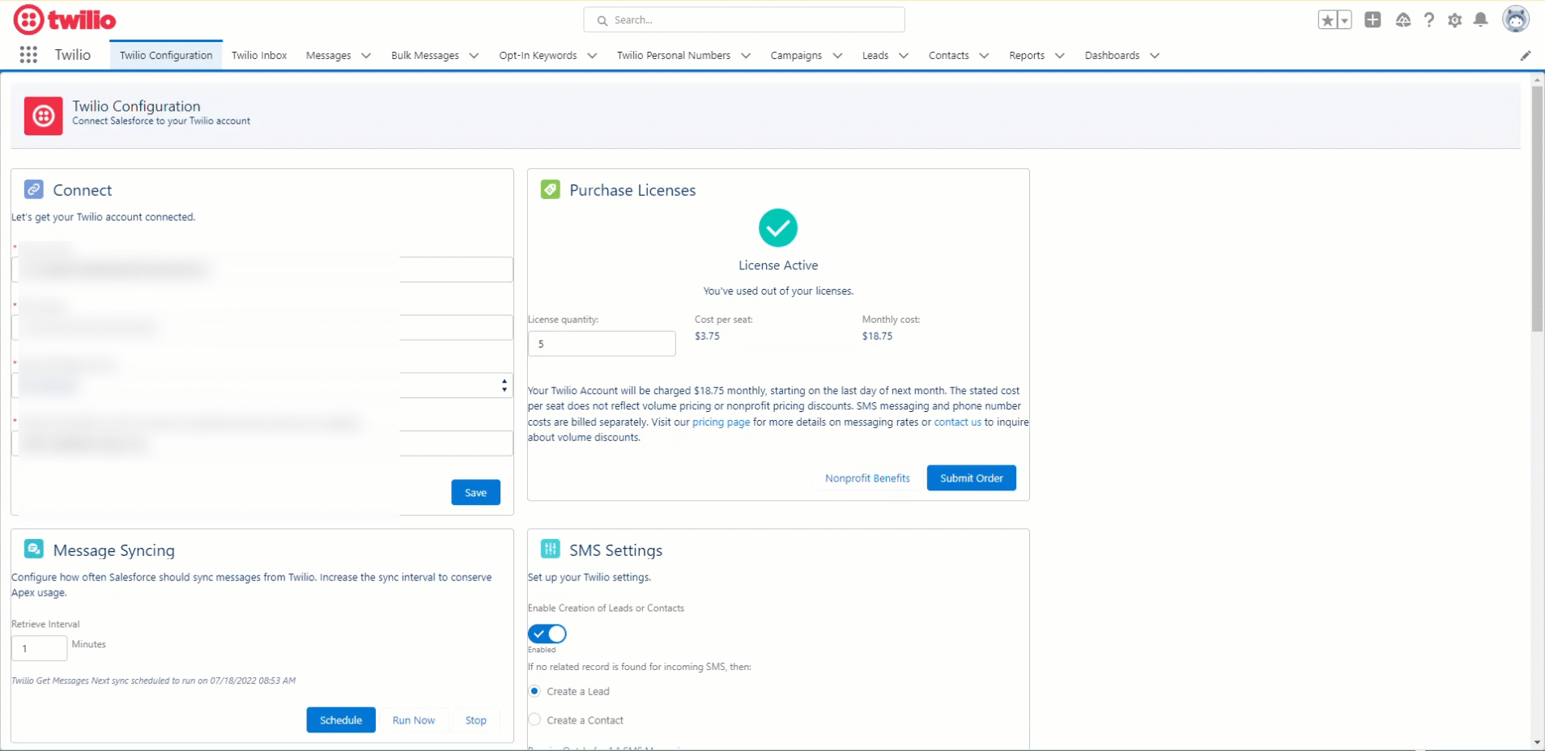The height and width of the screenshot is (751, 1545).
Task: Click the SMS Settings sliders icon
Action: (x=551, y=549)
